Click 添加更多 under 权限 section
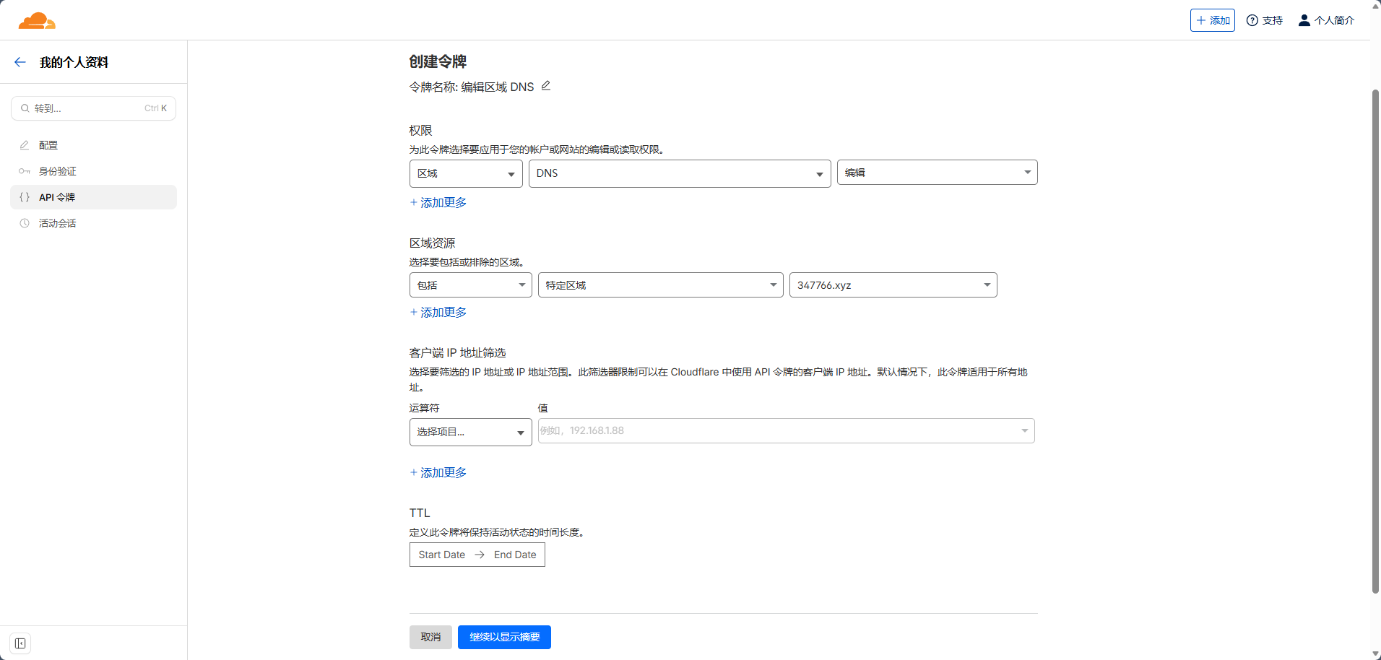This screenshot has width=1381, height=660. (x=438, y=203)
